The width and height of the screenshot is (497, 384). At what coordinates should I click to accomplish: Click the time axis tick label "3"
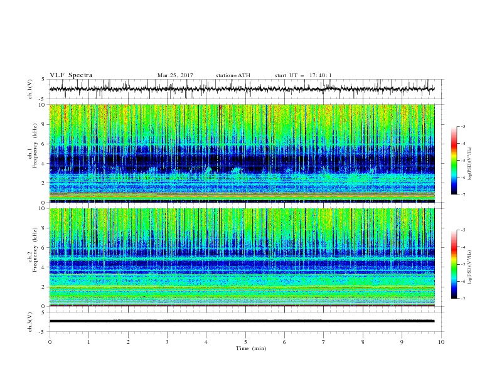pos(167,342)
